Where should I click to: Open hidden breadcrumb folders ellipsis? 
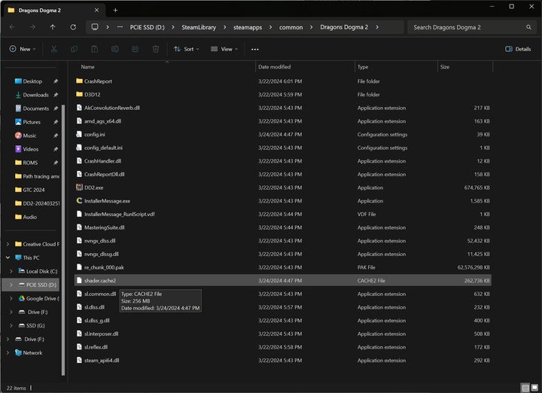click(120, 27)
